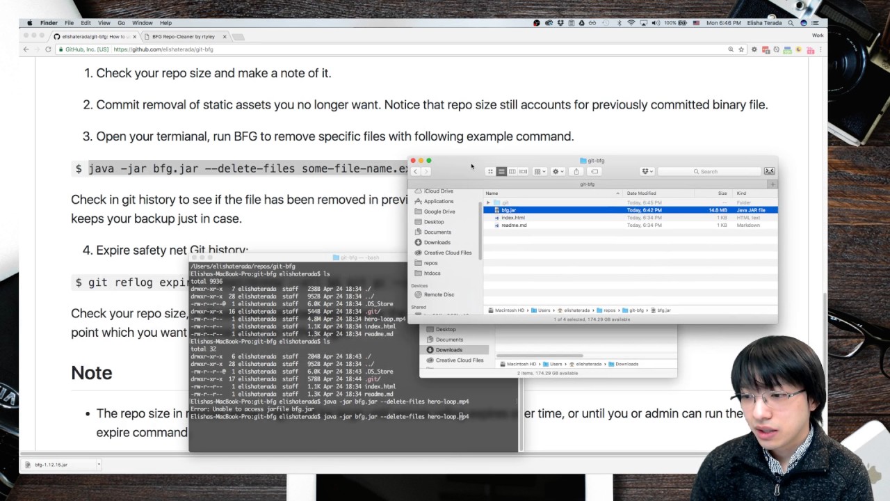
Task: Click the Chrome address bar URL
Action: tap(163, 49)
